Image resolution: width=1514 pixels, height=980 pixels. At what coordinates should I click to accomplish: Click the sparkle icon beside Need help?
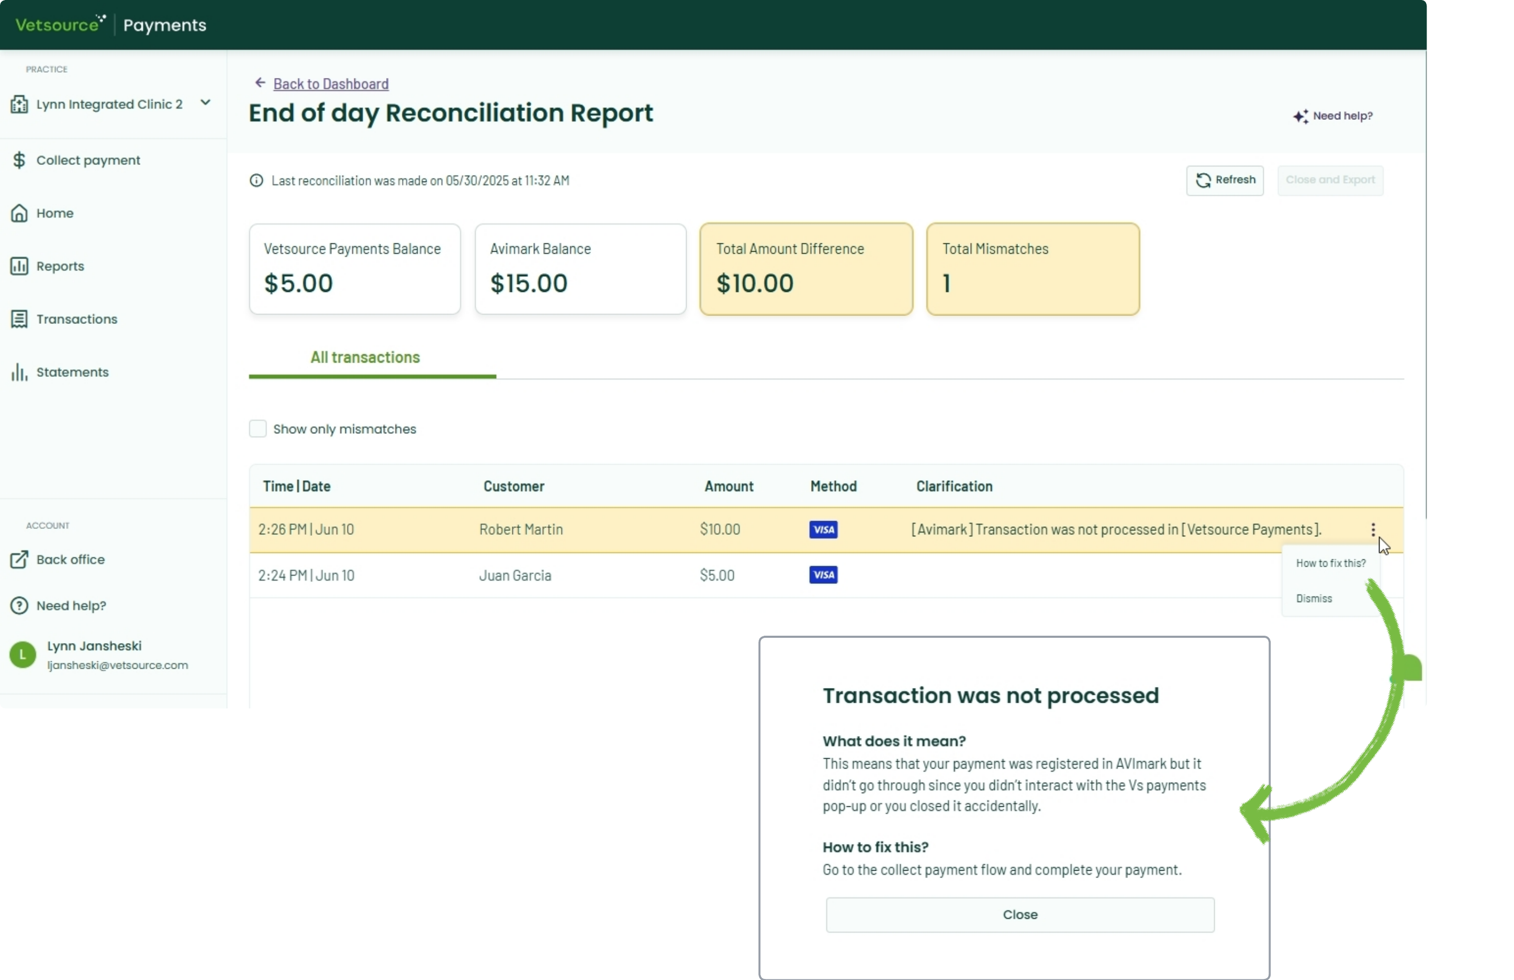pyautogui.click(x=1300, y=116)
